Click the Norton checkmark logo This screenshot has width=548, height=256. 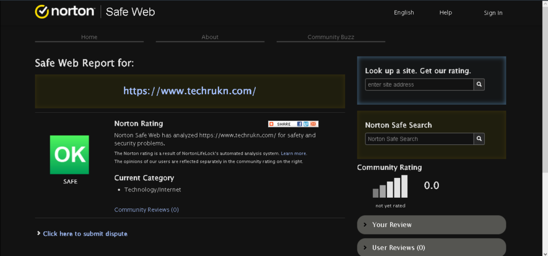tap(42, 12)
